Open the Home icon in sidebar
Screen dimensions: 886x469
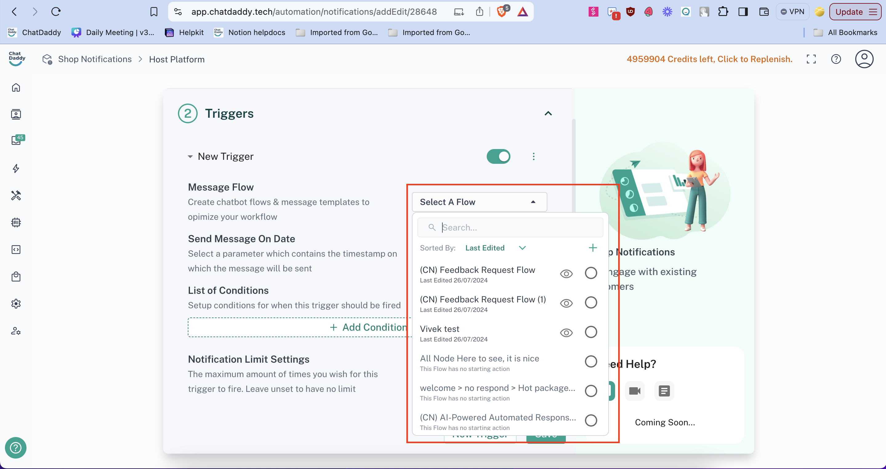pos(16,87)
